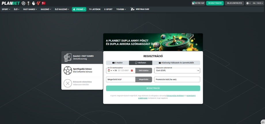Click the Megerősítés confirm button
Viewport: 265px width, 124px height.
coord(144,79)
